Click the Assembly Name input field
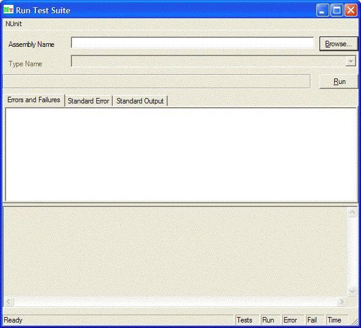The width and height of the screenshot is (361, 328). 192,43
